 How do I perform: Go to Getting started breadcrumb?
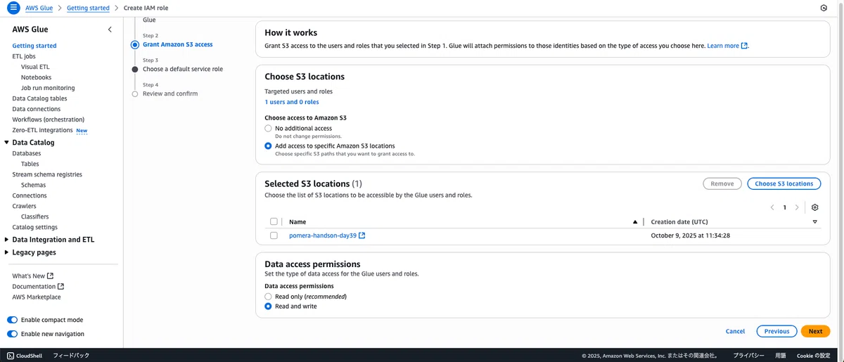(88, 8)
